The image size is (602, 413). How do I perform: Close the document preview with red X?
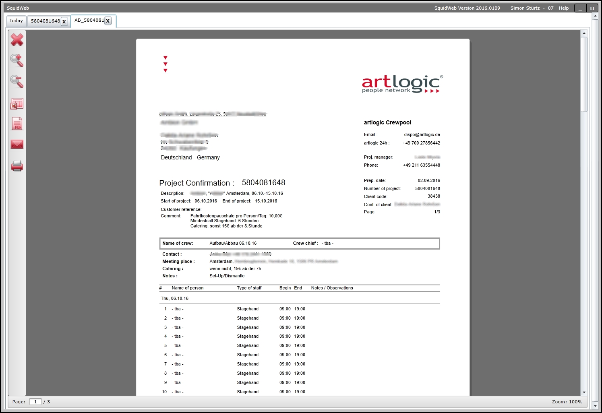(x=17, y=40)
